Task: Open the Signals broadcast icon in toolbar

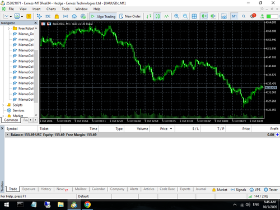Action: pyautogui.click(x=66, y=16)
